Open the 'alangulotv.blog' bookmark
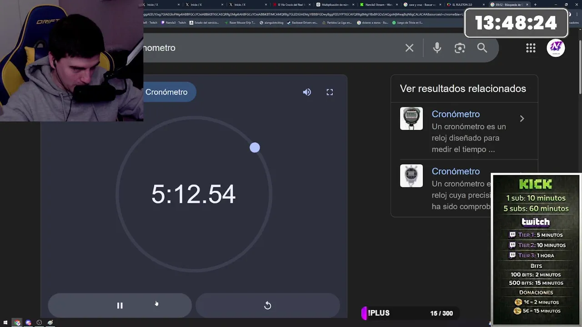This screenshot has width=582, height=327. click(271, 22)
